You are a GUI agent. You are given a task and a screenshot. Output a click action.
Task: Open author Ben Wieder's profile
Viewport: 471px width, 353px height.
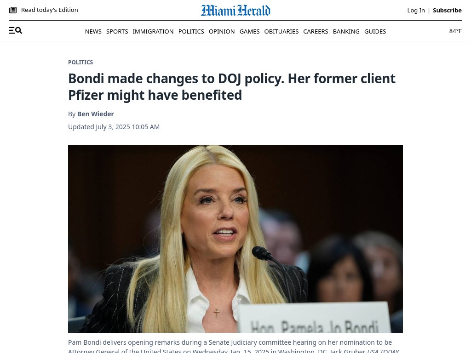(x=96, y=114)
